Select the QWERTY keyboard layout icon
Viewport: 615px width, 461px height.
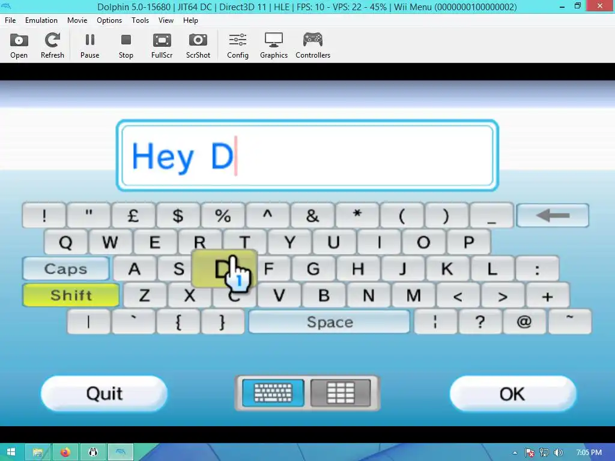[273, 393]
